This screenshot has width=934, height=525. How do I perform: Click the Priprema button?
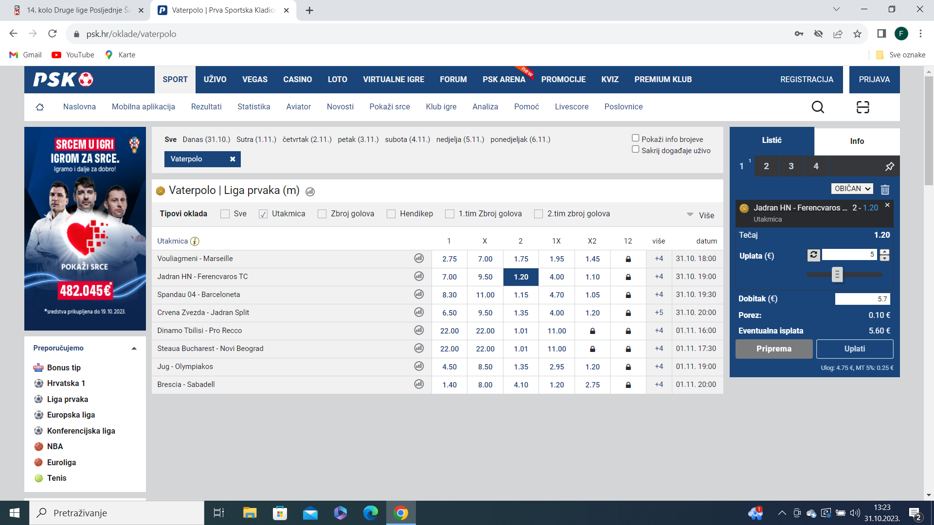point(774,349)
